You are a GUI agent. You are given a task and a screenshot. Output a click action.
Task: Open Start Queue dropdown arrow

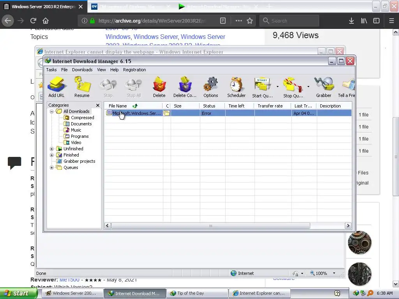tap(277, 87)
